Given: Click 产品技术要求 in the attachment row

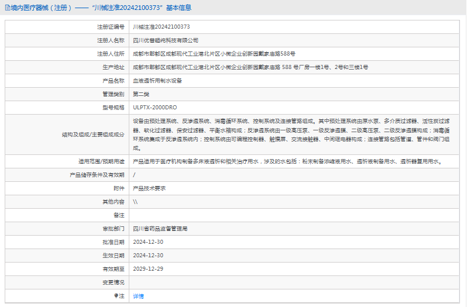Looking at the screenshot, I should pos(149,188).
